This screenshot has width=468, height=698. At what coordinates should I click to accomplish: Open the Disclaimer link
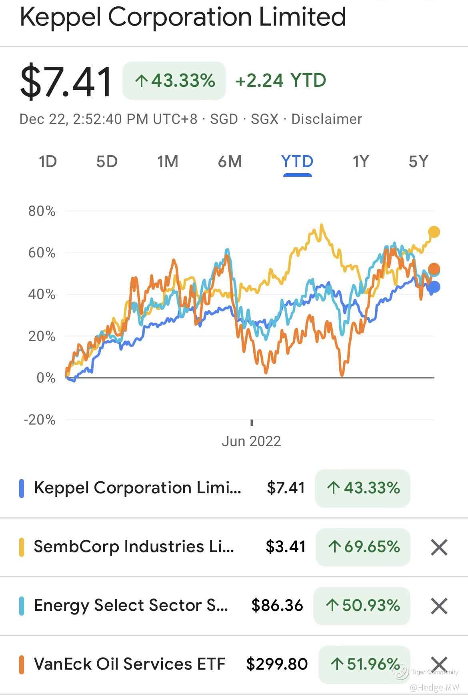click(326, 119)
